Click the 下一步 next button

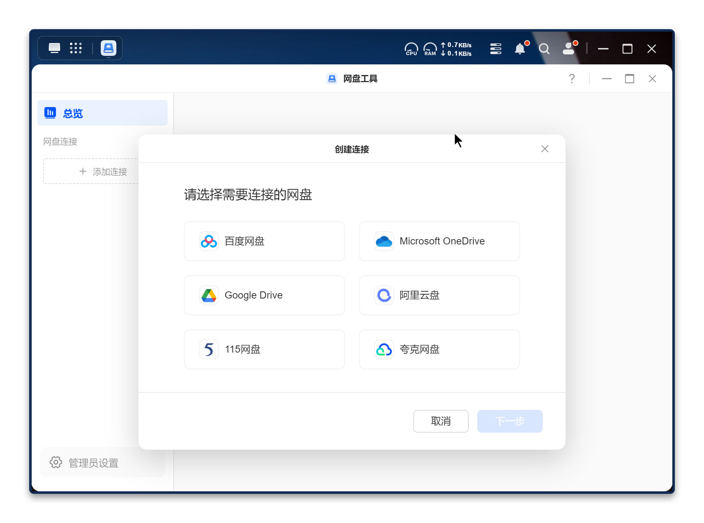pyautogui.click(x=510, y=421)
